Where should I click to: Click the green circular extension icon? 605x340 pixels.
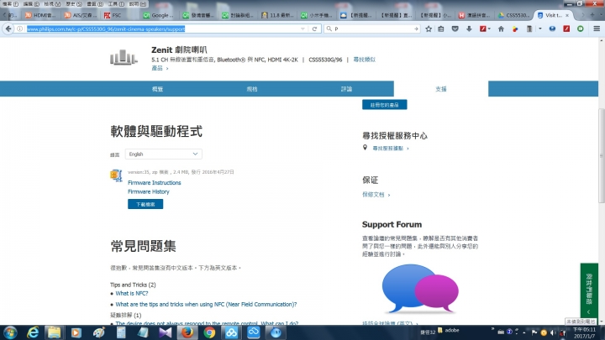pyautogui.click(x=581, y=29)
